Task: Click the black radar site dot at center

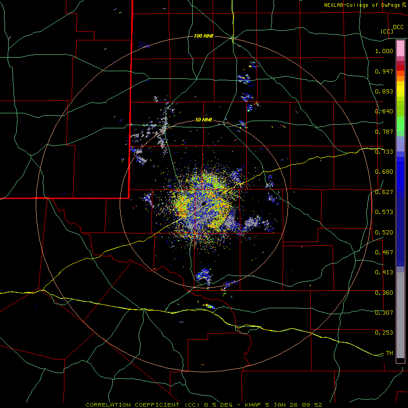Action: [204, 203]
